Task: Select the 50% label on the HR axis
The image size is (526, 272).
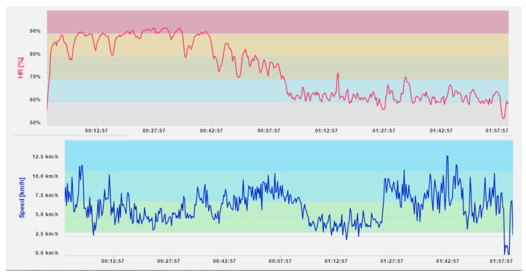Action: [x=35, y=122]
